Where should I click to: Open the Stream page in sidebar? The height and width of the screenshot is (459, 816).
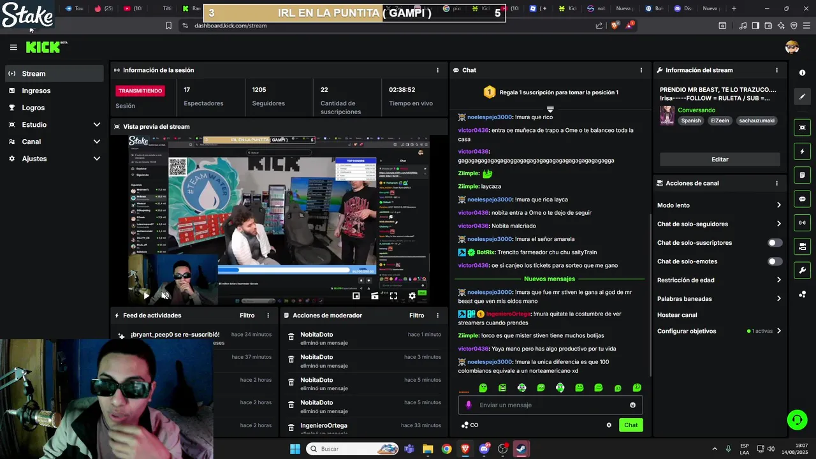[x=54, y=73]
